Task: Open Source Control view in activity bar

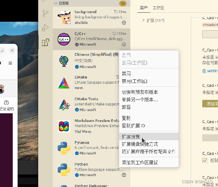Action: pos(45,13)
